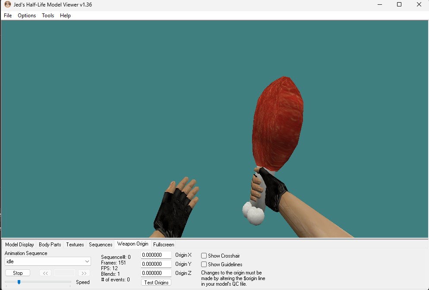Viewport: 429px width, 290px height.
Task: Switch to the Model Display tab
Action: (x=19, y=245)
